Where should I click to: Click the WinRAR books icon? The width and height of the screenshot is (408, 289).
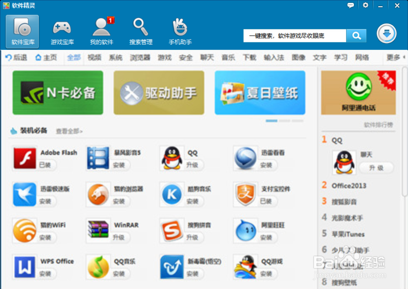tap(98, 230)
